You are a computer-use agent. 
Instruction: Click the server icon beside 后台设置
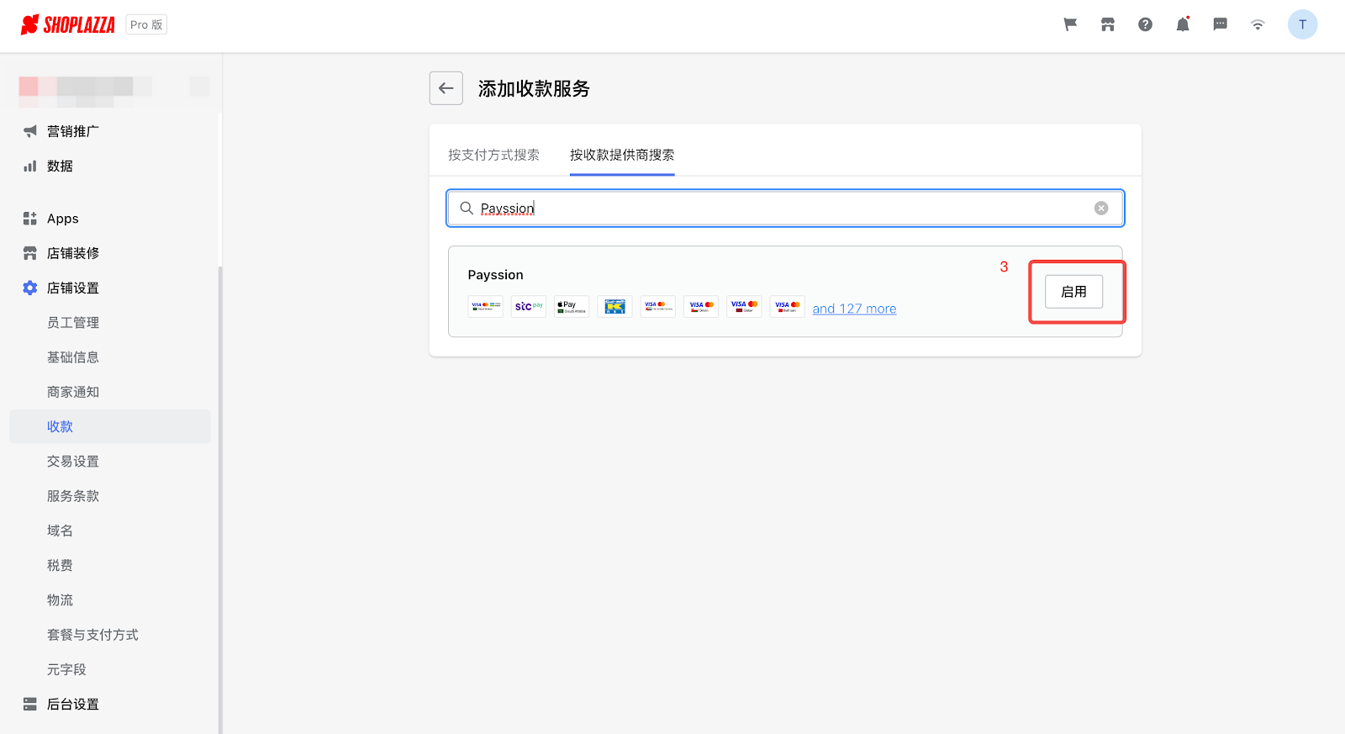30,704
